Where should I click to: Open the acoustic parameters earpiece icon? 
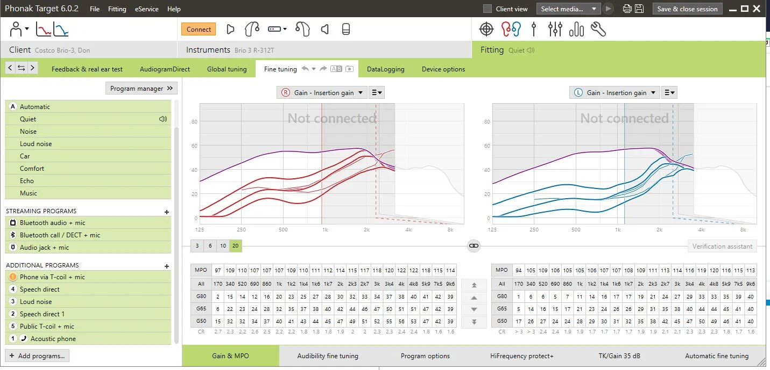click(x=252, y=30)
